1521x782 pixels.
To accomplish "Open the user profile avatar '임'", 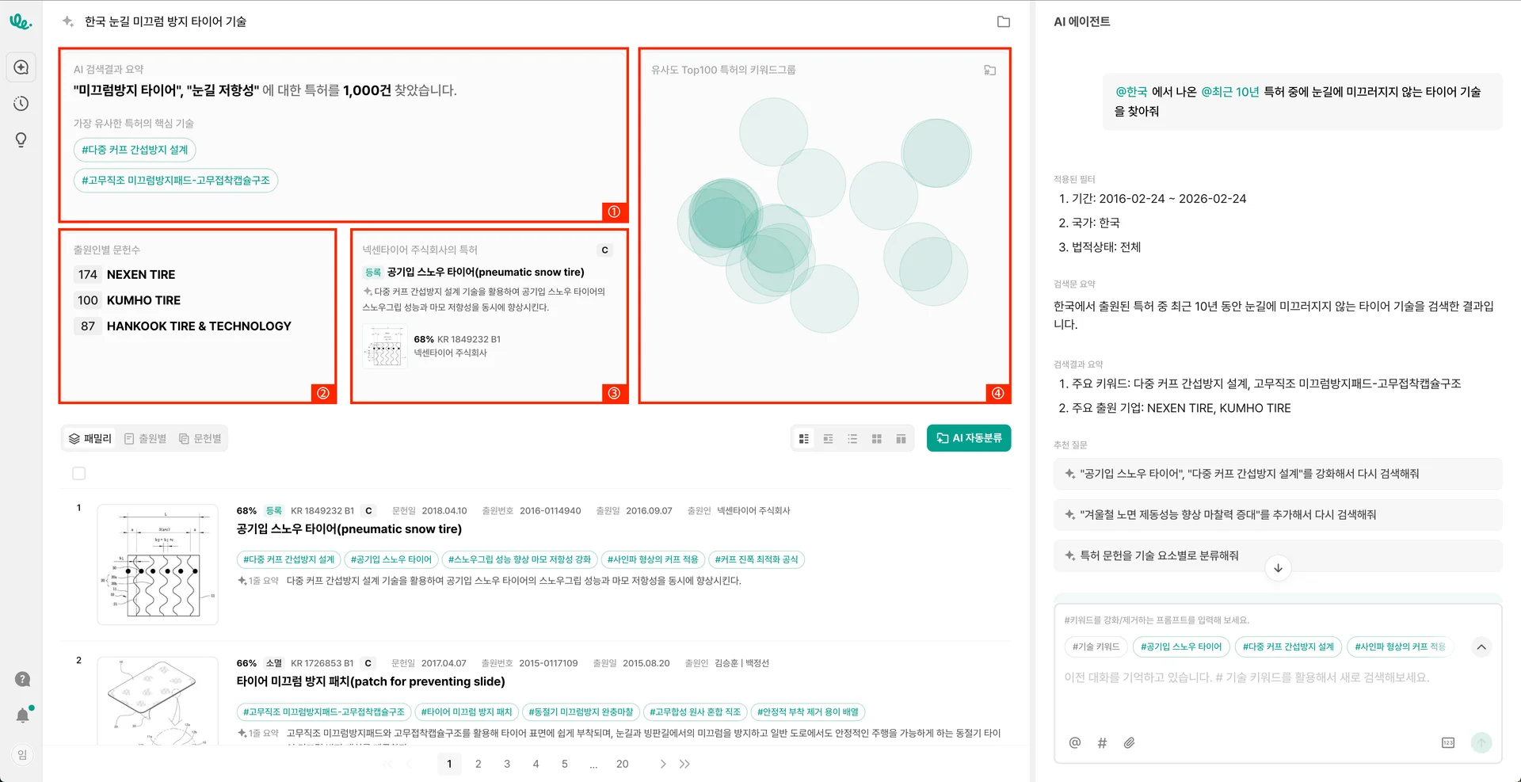I will coord(22,755).
